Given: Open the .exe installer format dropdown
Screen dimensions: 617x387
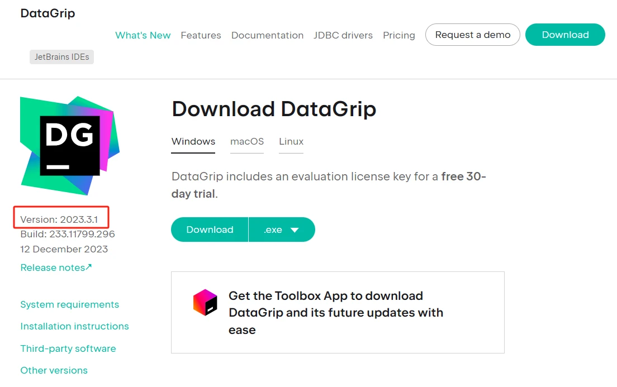Looking at the screenshot, I should coord(282,230).
